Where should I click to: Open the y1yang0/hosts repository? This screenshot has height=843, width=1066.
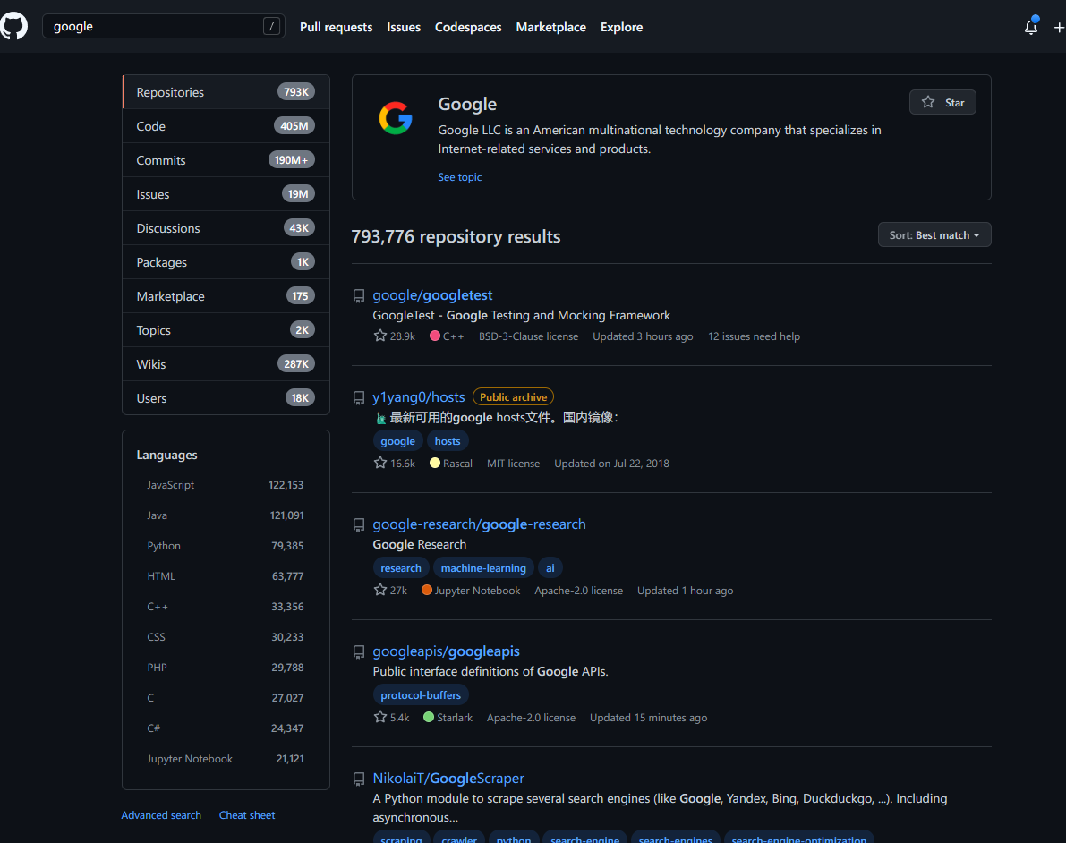(x=419, y=397)
